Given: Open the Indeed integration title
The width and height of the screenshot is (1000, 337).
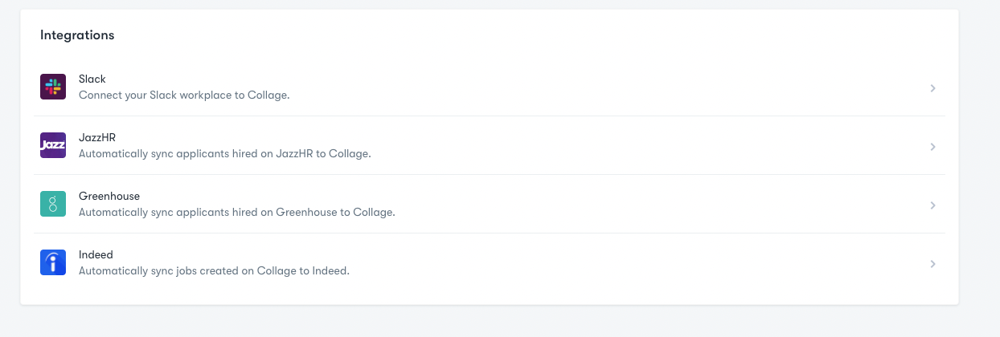Looking at the screenshot, I should tap(96, 255).
